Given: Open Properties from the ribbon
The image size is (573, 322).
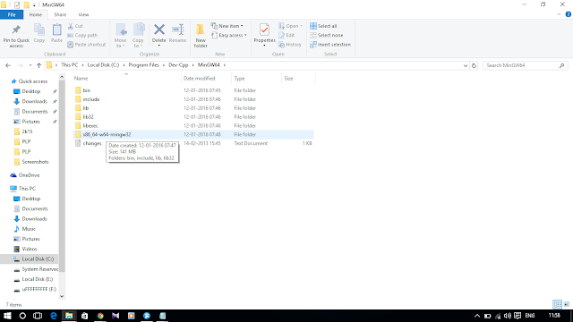Looking at the screenshot, I should 264,34.
